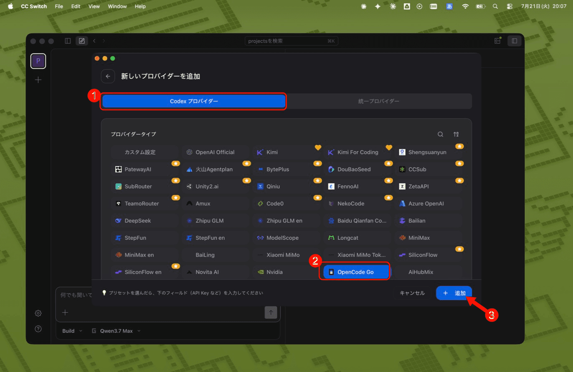The image size is (573, 372).
Task: Select the BaiLing preset
Action: click(216, 255)
